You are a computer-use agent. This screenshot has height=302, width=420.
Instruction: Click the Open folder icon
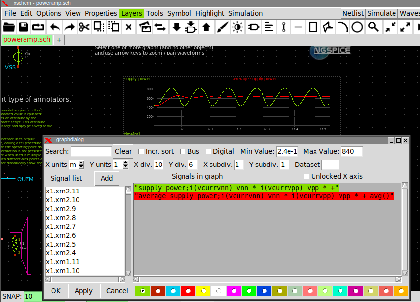(x=8, y=27)
